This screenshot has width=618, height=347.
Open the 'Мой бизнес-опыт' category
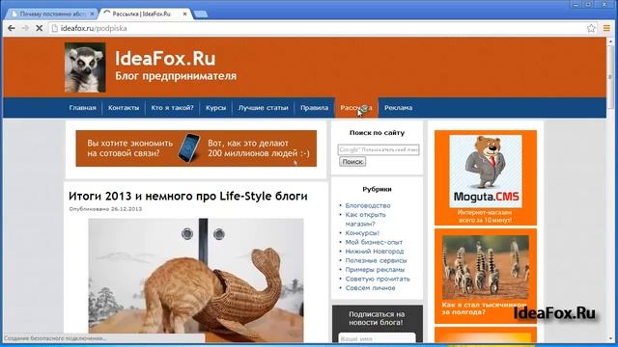pyautogui.click(x=374, y=242)
